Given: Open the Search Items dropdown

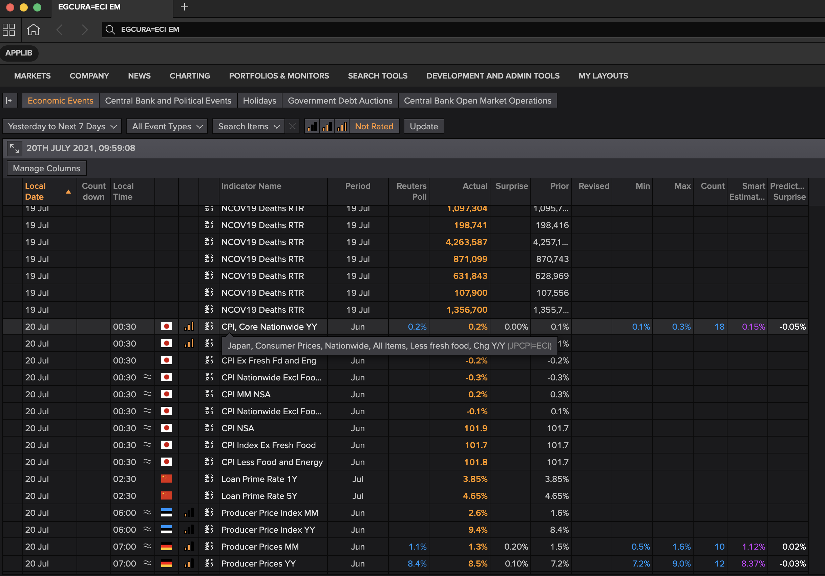Looking at the screenshot, I should coord(249,127).
